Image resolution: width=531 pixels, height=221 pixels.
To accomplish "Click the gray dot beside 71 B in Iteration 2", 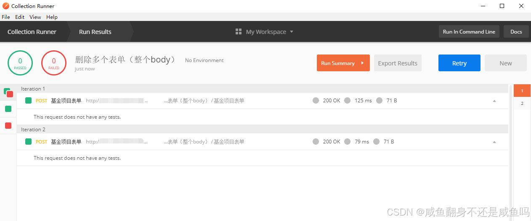I will [376, 142].
